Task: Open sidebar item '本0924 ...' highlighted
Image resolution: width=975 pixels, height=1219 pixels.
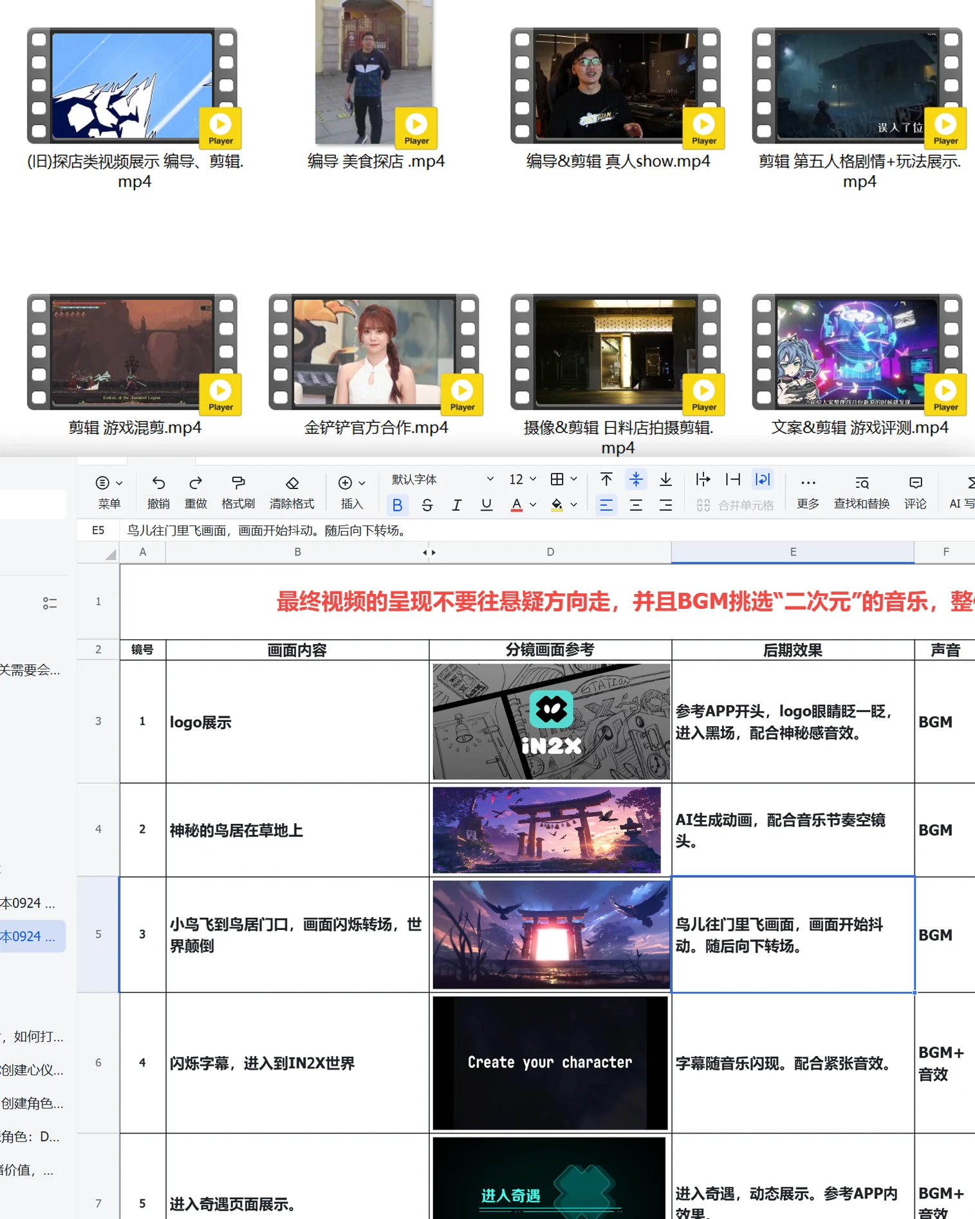Action: [x=31, y=936]
